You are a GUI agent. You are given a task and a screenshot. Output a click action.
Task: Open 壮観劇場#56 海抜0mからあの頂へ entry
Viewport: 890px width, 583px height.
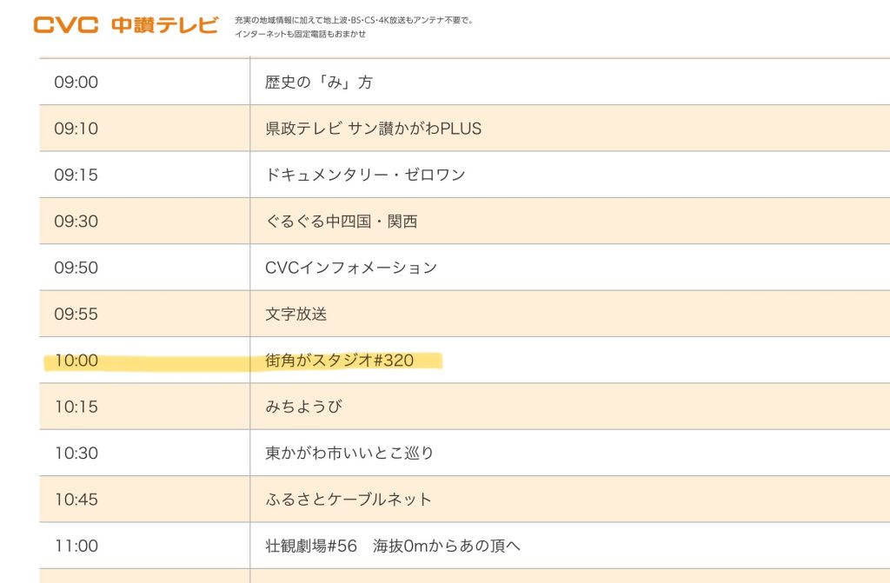click(x=393, y=546)
